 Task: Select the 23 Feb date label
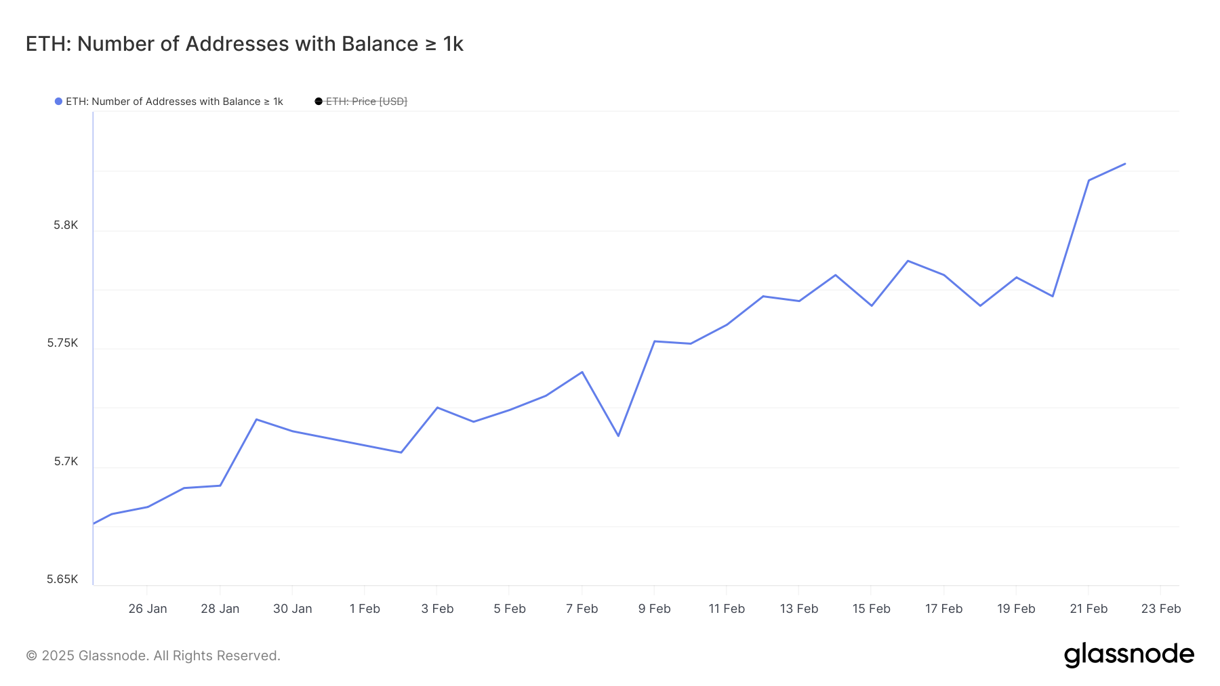click(x=1162, y=608)
